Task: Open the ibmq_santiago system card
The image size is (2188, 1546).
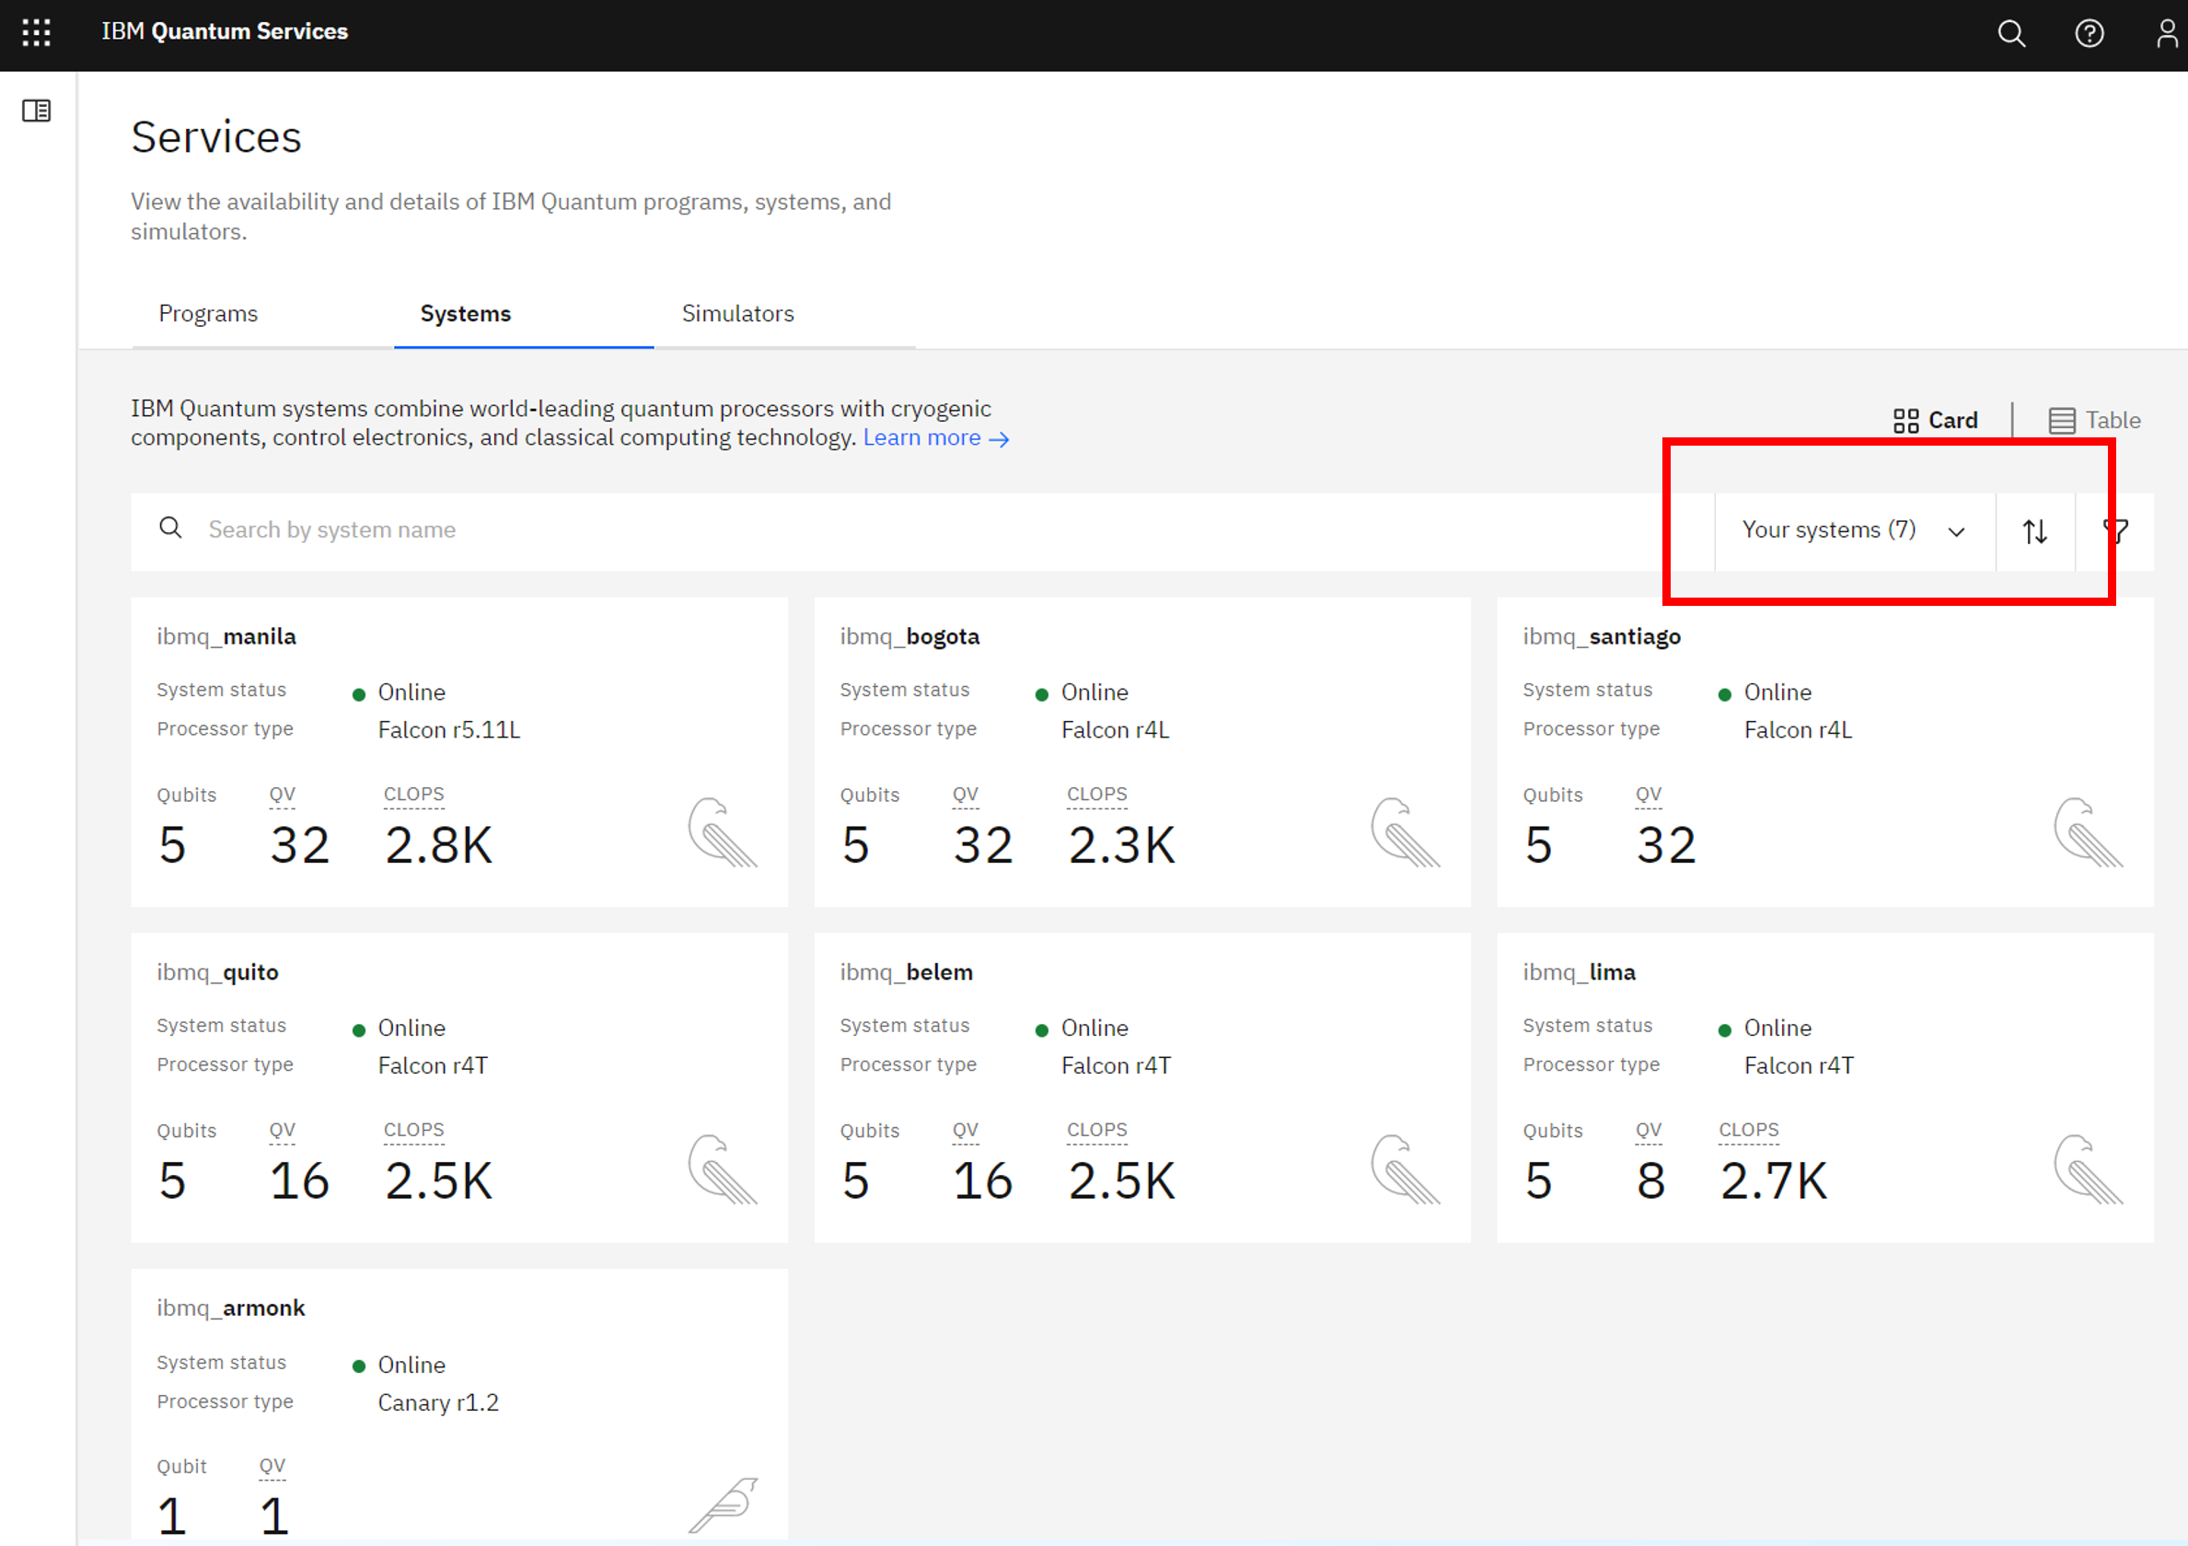Action: pos(1825,752)
